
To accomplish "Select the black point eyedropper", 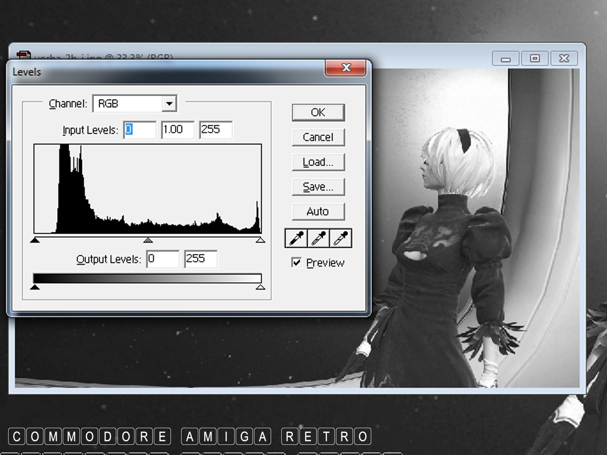I will click(x=296, y=238).
